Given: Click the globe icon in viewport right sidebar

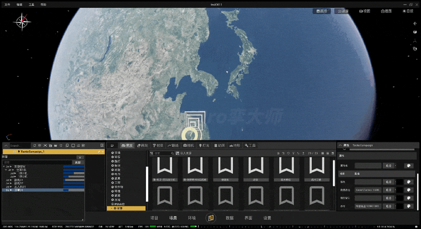Looking at the screenshot, I should (415, 49).
